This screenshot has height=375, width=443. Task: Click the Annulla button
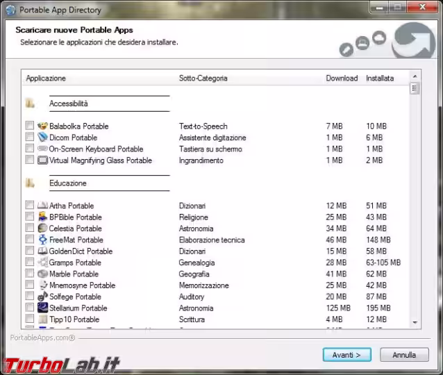click(404, 355)
